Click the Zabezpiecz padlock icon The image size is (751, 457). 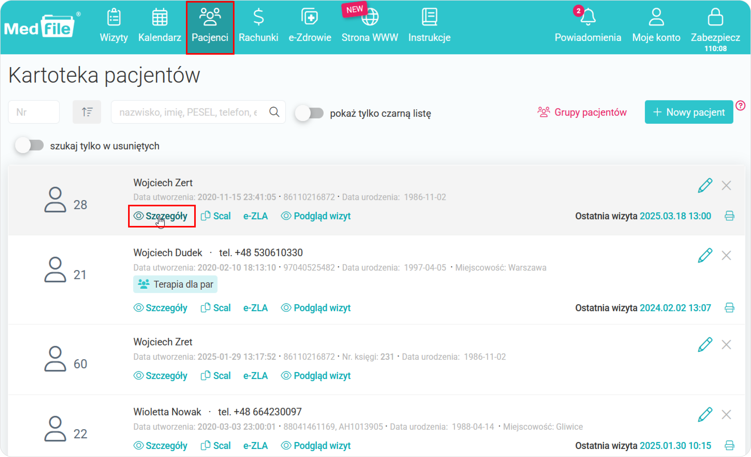715,17
